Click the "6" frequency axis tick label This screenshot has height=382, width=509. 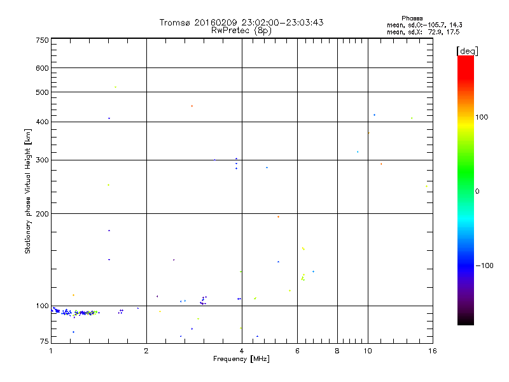point(297,351)
